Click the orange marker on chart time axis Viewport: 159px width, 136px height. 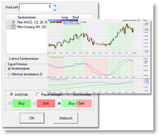tap(136, 53)
